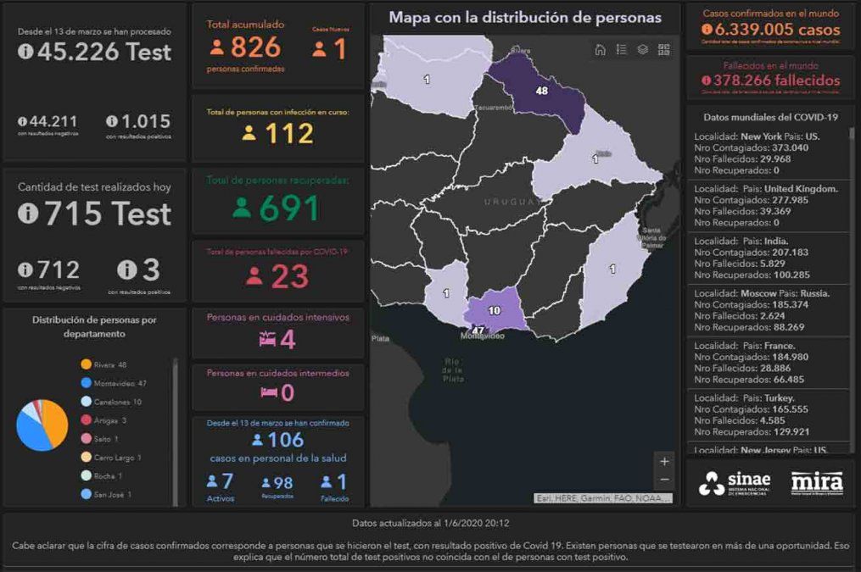Click the green recovered person icon

click(242, 208)
